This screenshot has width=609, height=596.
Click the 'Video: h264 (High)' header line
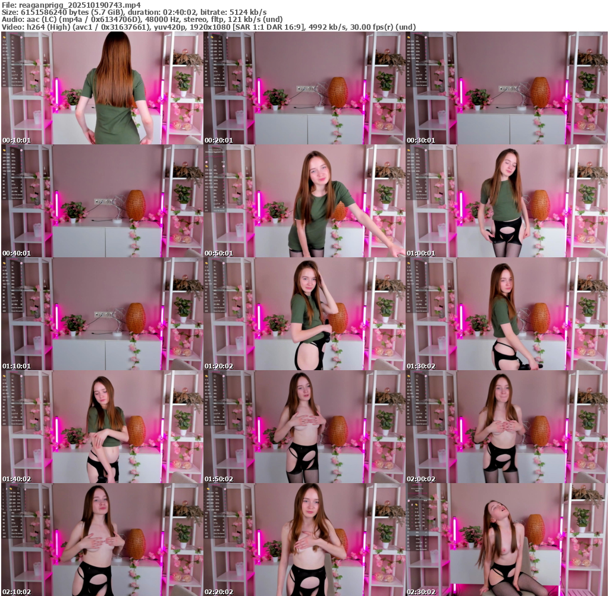(209, 27)
